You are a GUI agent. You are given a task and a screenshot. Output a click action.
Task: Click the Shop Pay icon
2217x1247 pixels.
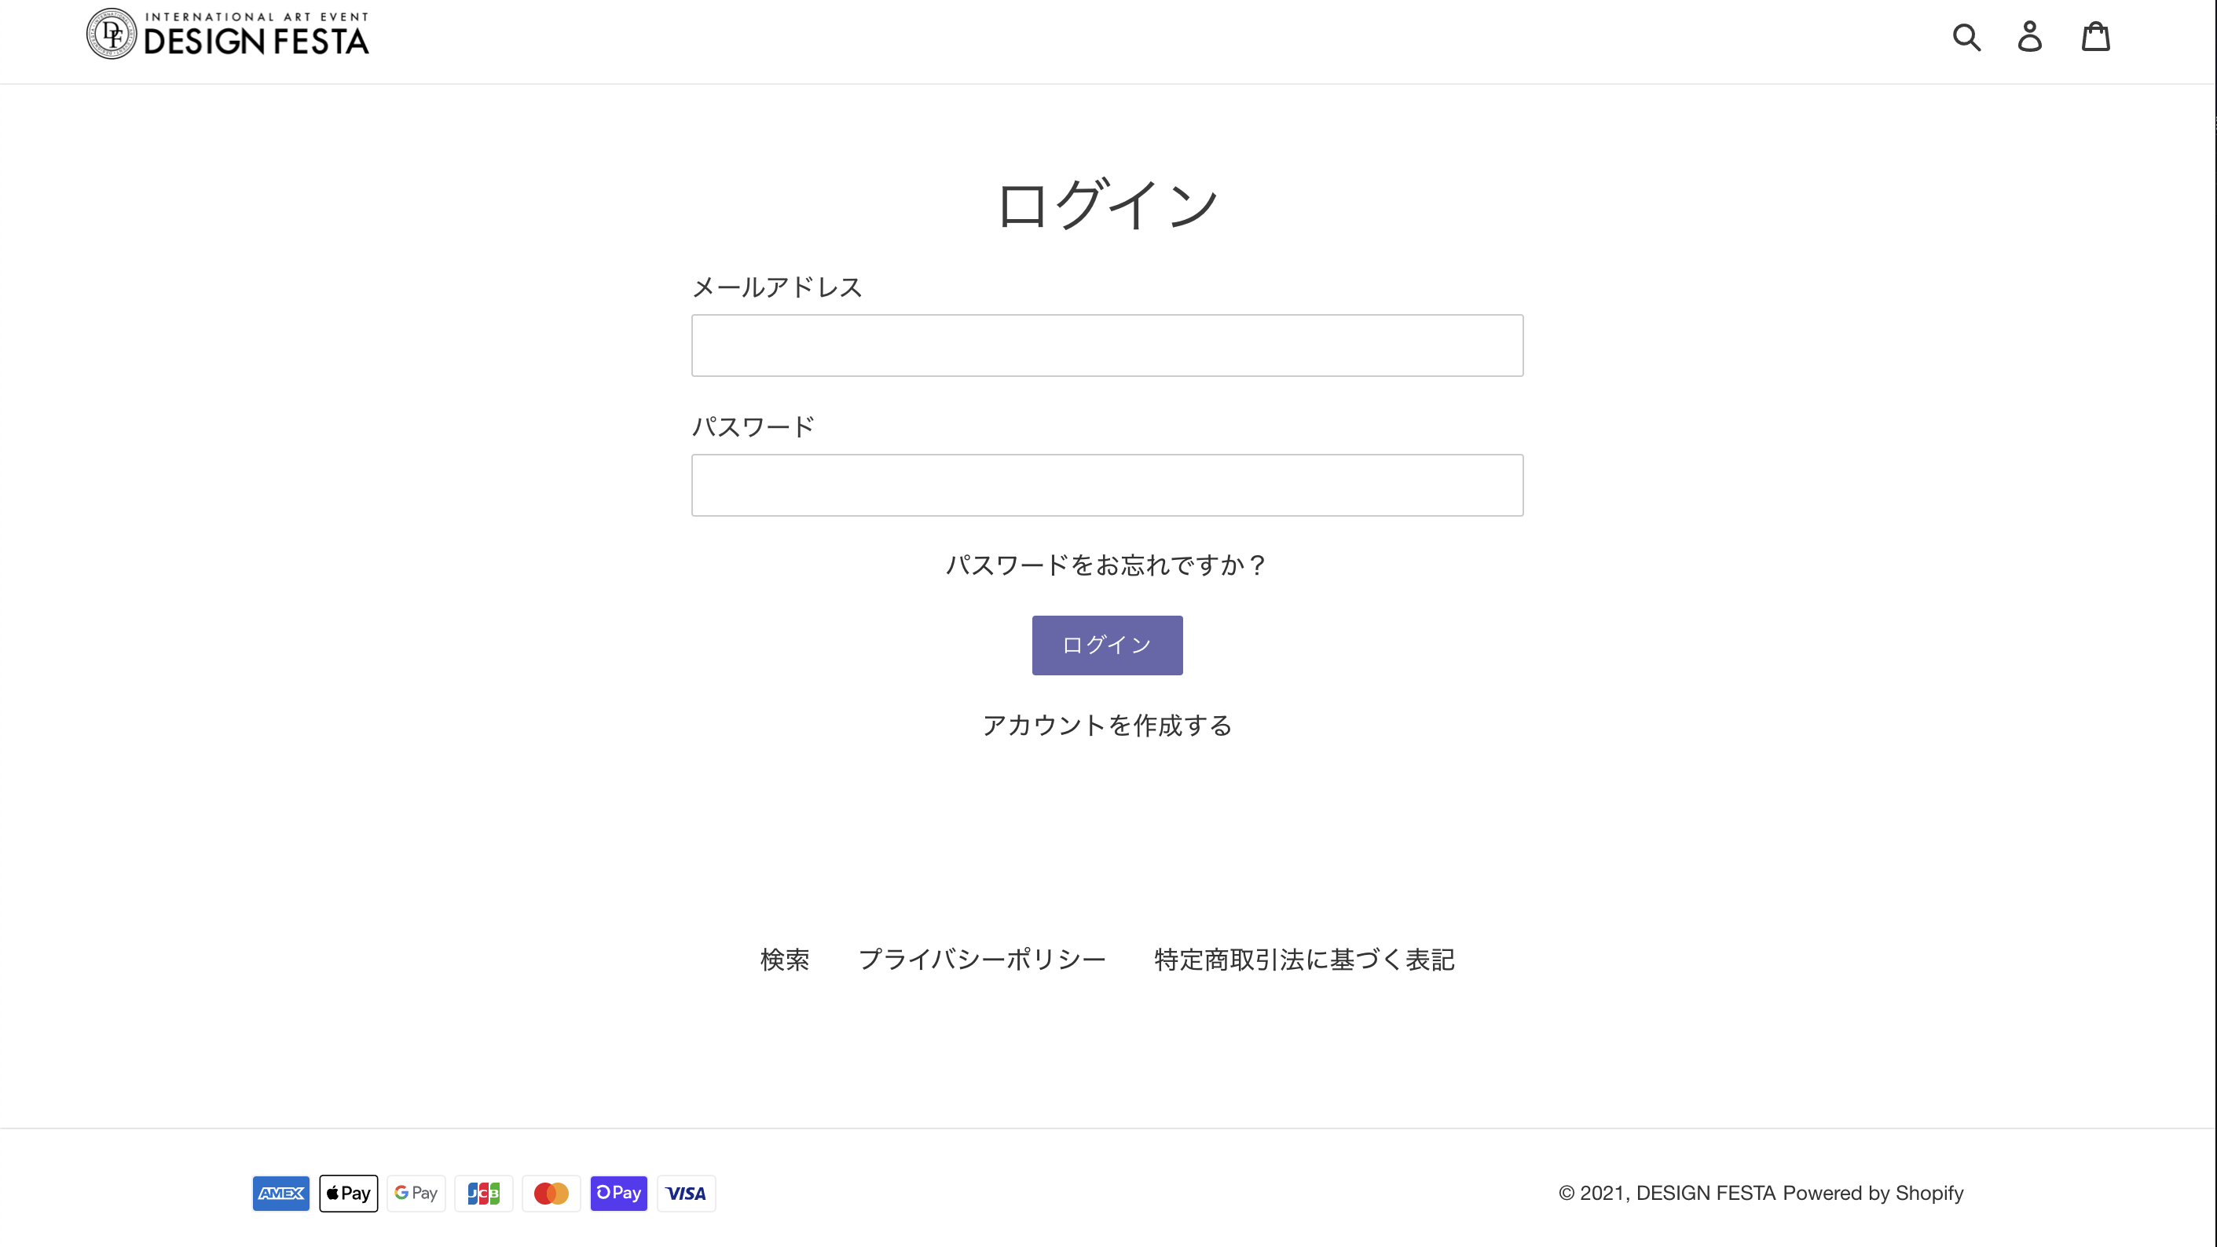[x=619, y=1193]
